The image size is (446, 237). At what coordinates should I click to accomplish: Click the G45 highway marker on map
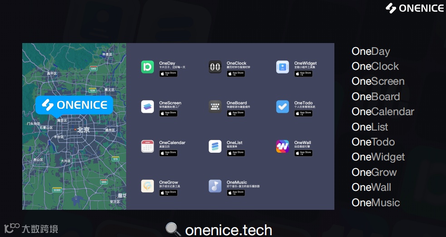[x=93, y=68]
